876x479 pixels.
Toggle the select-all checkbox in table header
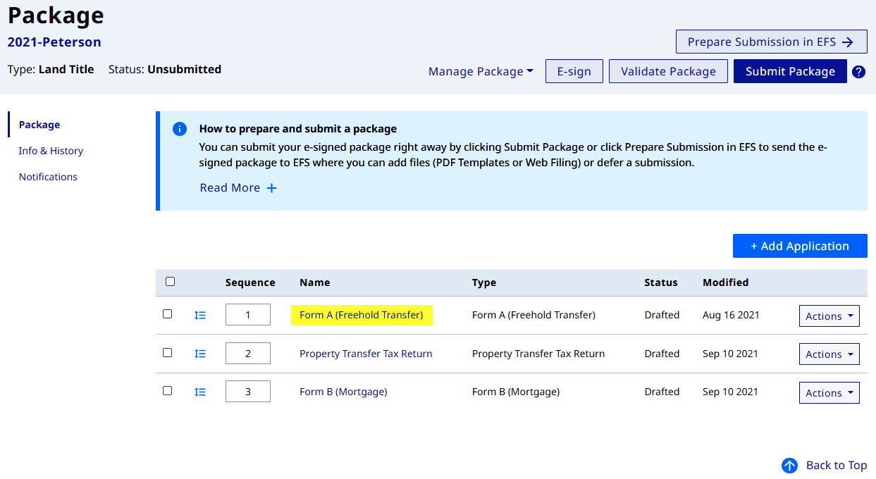[170, 281]
